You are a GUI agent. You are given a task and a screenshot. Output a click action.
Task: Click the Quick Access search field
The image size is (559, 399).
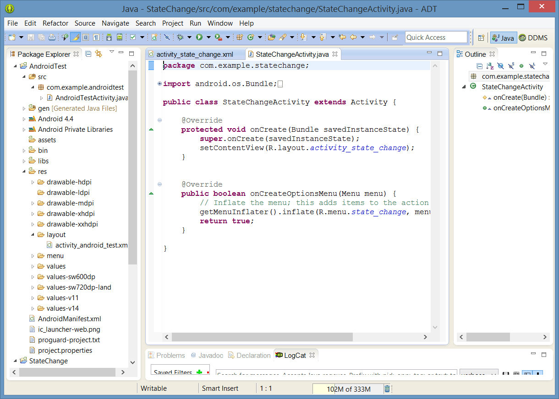[x=435, y=38]
